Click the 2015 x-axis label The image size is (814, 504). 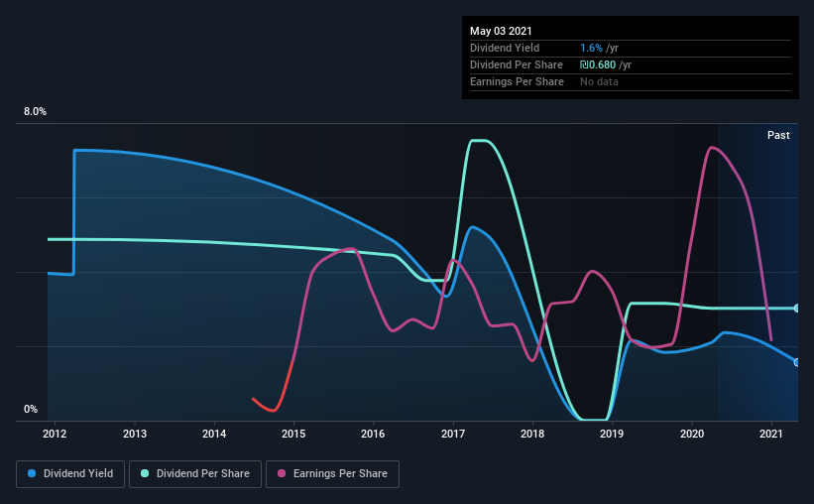293,434
